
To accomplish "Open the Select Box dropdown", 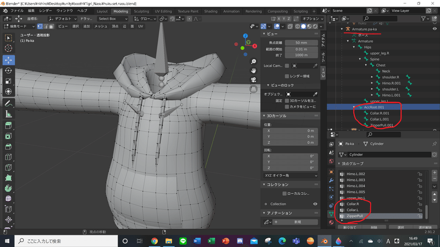I will click(x=114, y=19).
